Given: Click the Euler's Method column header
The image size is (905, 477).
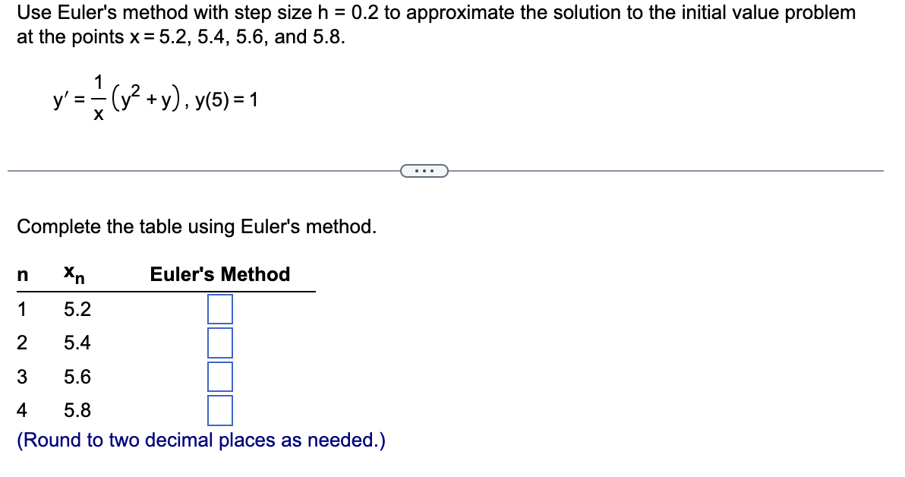Looking at the screenshot, I should click(220, 275).
